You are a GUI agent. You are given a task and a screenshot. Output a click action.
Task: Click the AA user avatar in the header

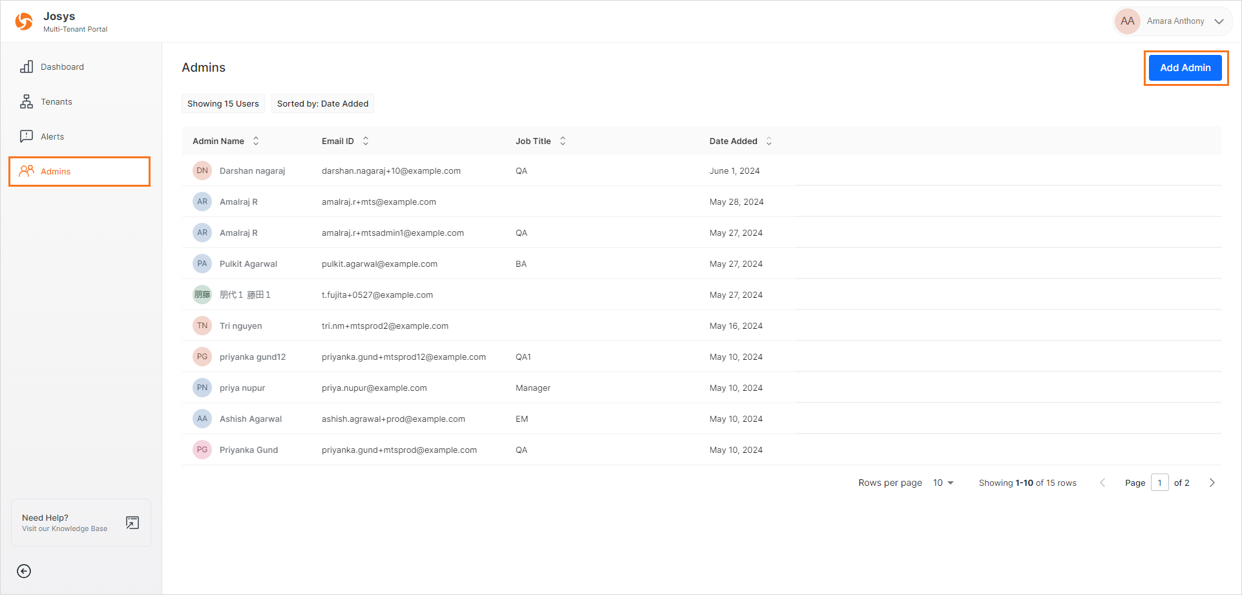tap(1128, 21)
